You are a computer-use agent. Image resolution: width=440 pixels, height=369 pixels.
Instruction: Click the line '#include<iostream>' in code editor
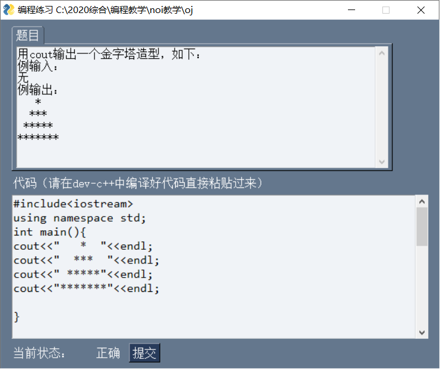click(73, 204)
